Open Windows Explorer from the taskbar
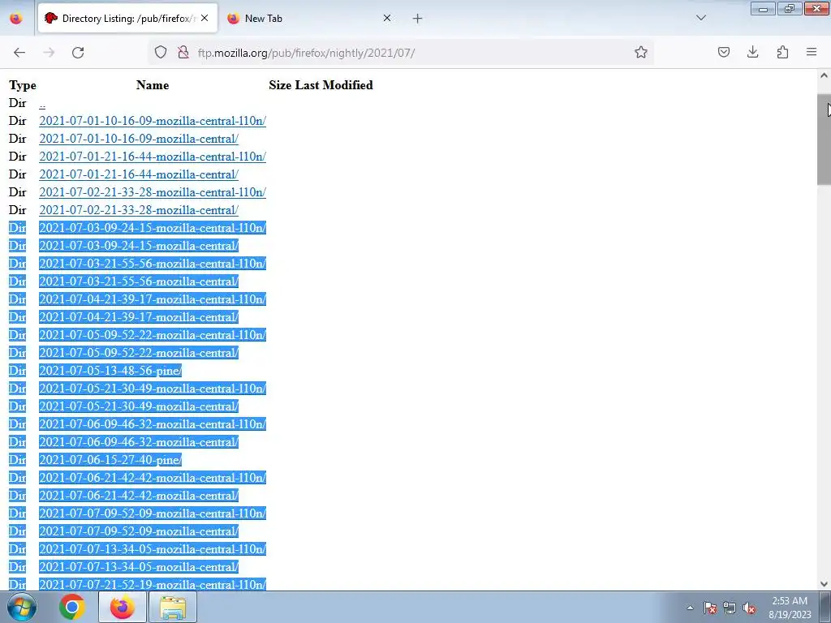 click(173, 607)
